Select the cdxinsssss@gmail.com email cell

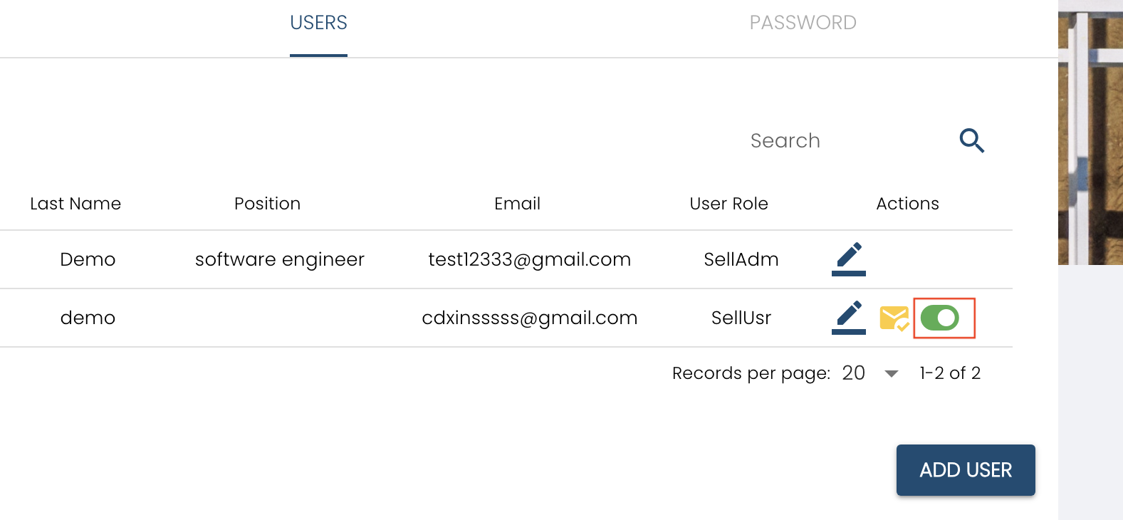tap(529, 318)
